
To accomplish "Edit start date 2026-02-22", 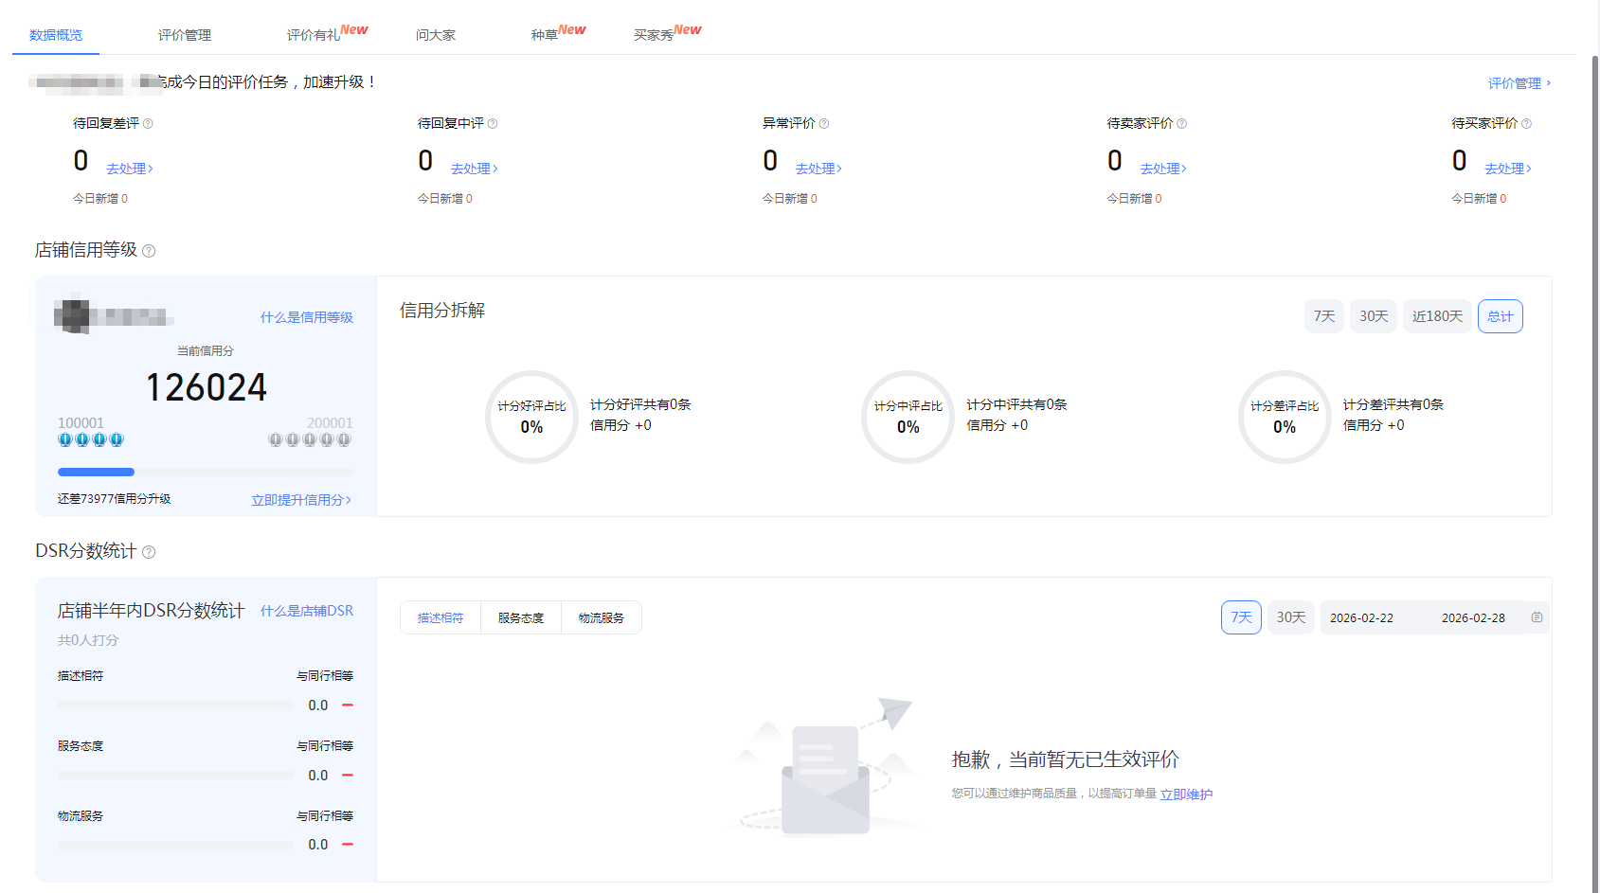I will point(1361,617).
